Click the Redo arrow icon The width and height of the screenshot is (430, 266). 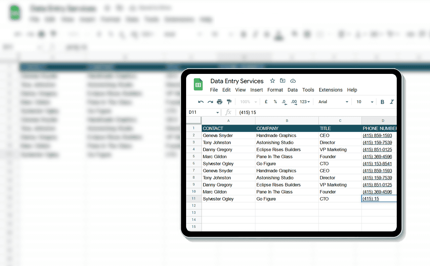pyautogui.click(x=210, y=102)
